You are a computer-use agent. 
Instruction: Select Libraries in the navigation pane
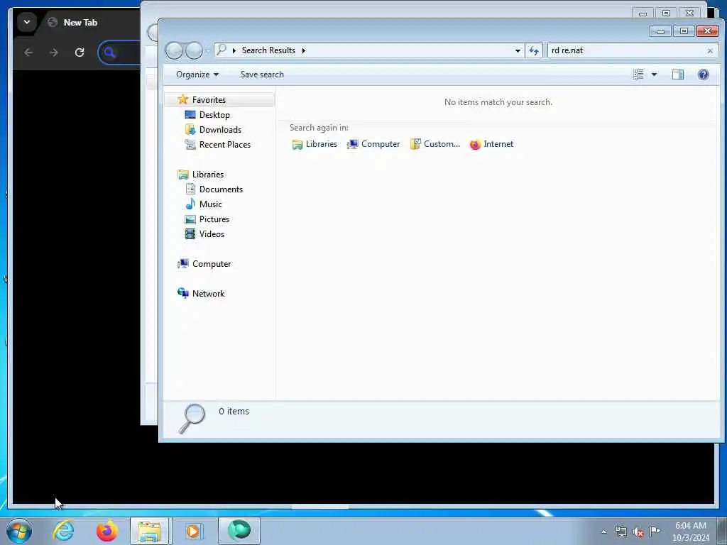208,175
